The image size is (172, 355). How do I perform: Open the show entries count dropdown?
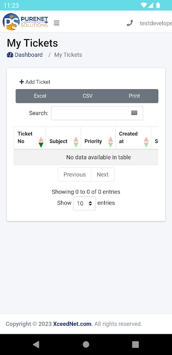84,203
